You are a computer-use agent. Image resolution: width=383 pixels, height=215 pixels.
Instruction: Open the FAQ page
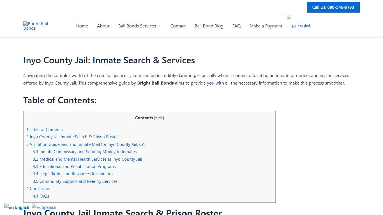coord(236,26)
